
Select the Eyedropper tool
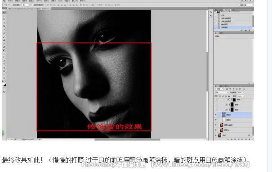click(4, 29)
